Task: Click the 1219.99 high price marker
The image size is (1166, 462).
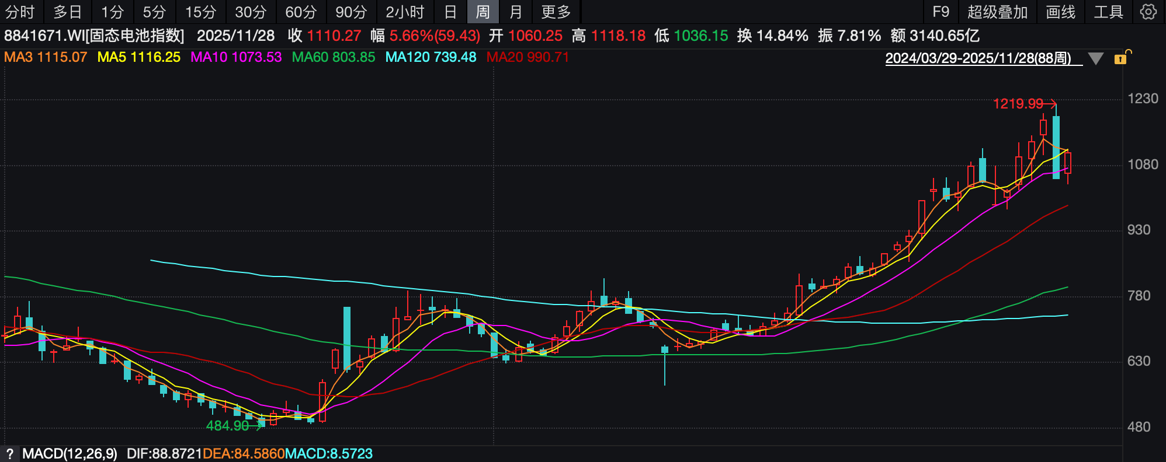Action: 1018,104
